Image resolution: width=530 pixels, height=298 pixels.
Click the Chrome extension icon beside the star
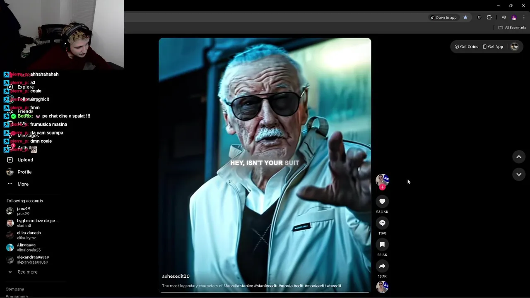pos(479,17)
